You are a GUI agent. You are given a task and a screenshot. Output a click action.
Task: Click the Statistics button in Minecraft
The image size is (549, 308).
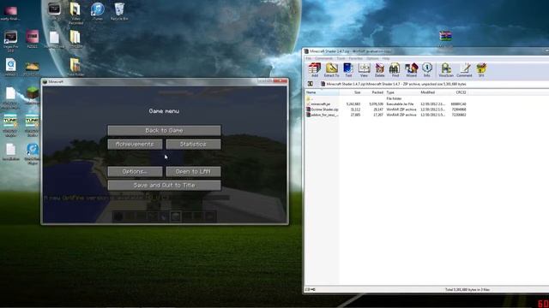point(193,145)
